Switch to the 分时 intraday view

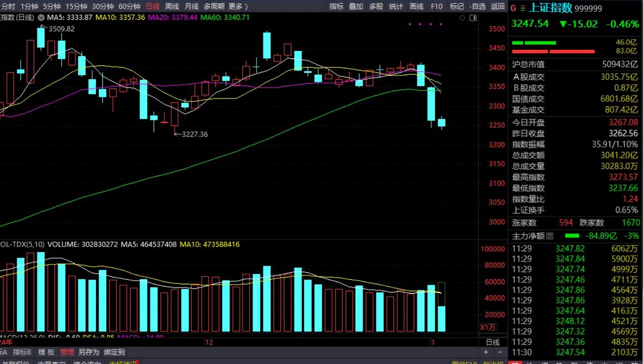coord(8,7)
